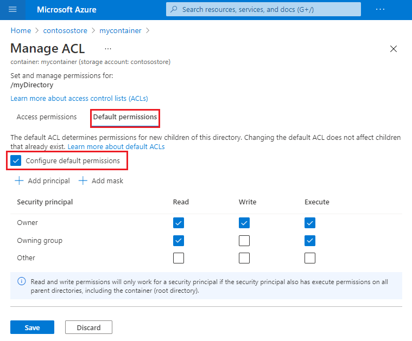Switch to Access permissions tab
The height and width of the screenshot is (341, 412).
coord(47,117)
